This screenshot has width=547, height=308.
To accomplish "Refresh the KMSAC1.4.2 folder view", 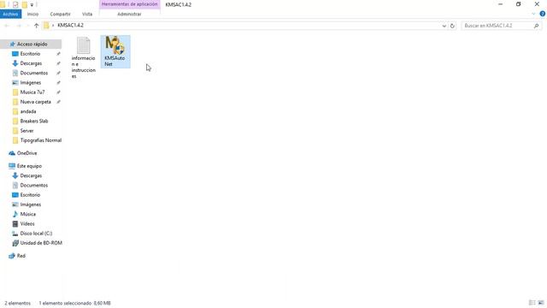I will 452,26.
